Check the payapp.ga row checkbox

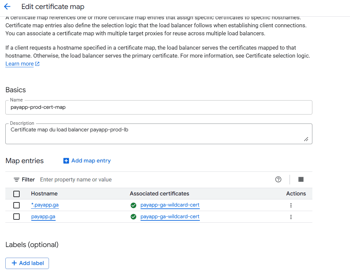17,217
